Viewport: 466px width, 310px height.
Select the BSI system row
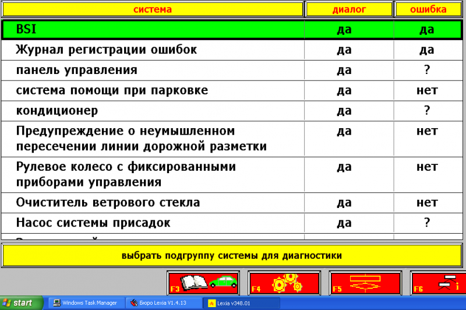point(153,30)
